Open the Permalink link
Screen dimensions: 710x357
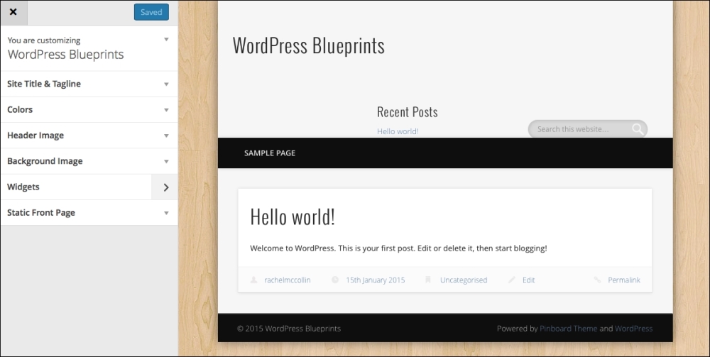(624, 280)
